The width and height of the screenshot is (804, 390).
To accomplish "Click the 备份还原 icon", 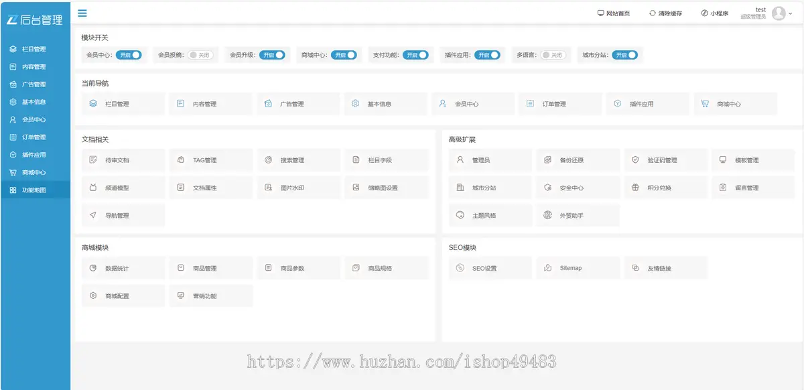I will click(x=547, y=160).
